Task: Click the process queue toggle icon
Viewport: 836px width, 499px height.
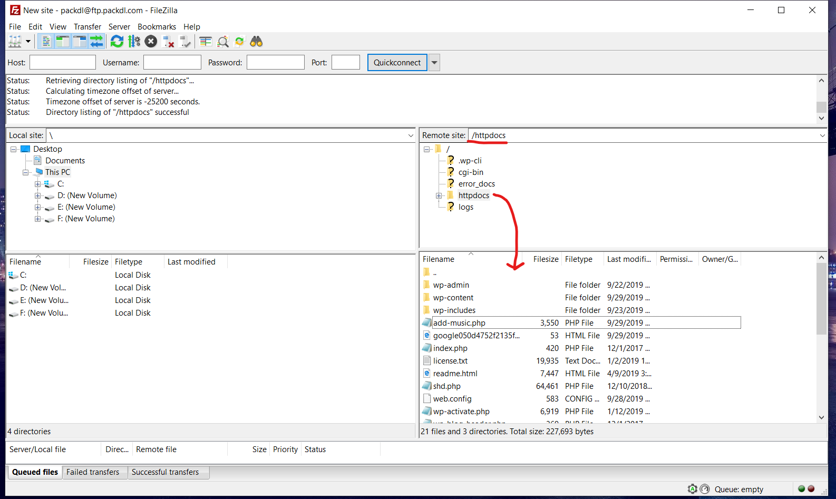Action: click(134, 42)
